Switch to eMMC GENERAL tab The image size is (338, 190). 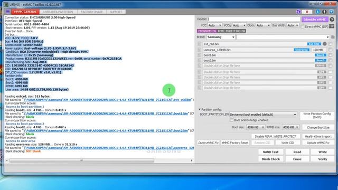[x=25, y=12]
